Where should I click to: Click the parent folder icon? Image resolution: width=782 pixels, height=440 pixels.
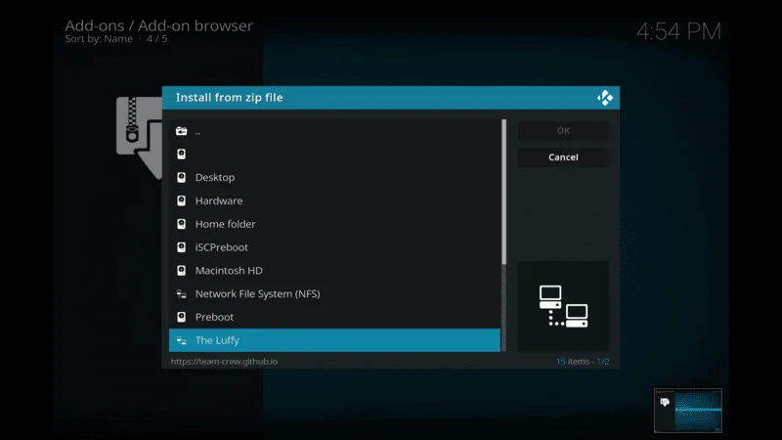181,131
